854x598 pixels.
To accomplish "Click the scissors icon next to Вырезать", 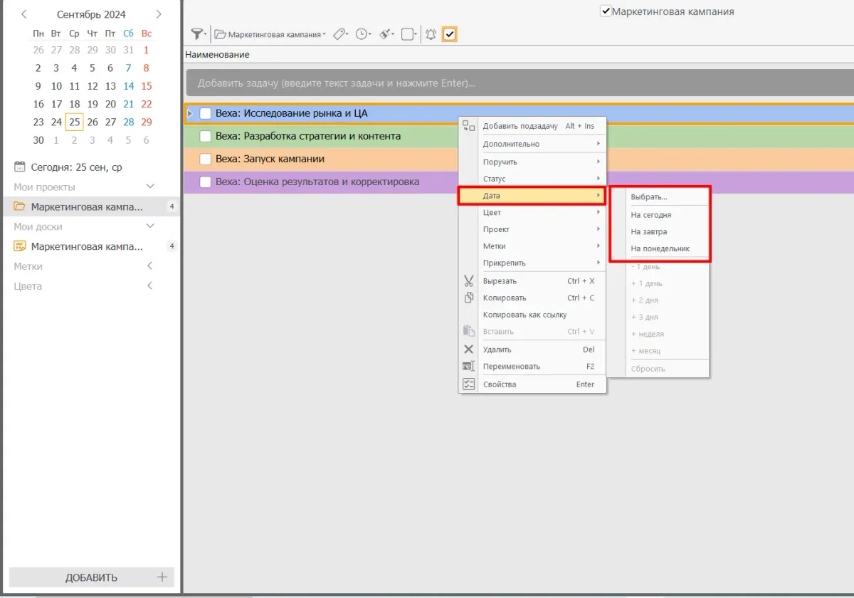I will pos(468,280).
